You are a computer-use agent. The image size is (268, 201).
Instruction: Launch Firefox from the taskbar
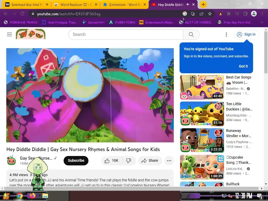[x=32, y=196]
